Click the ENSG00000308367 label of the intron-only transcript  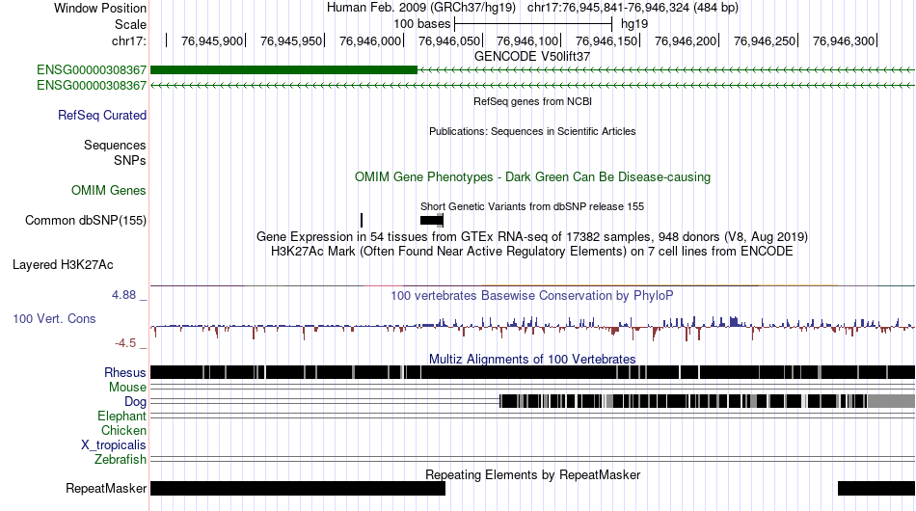click(92, 85)
